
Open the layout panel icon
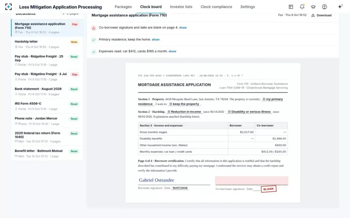point(291,7)
